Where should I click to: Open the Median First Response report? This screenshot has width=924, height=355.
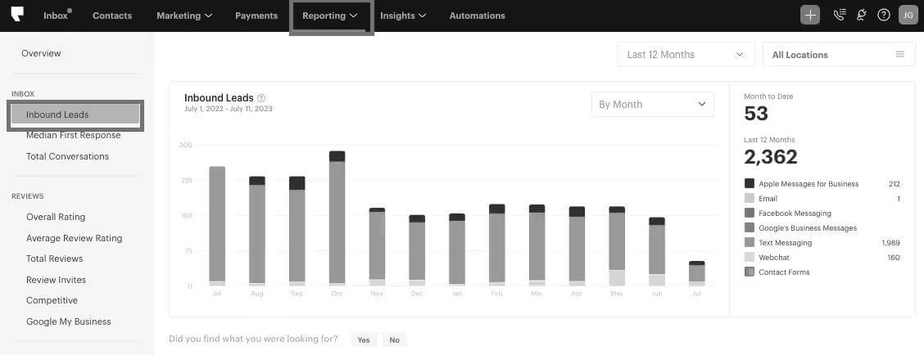[73, 136]
